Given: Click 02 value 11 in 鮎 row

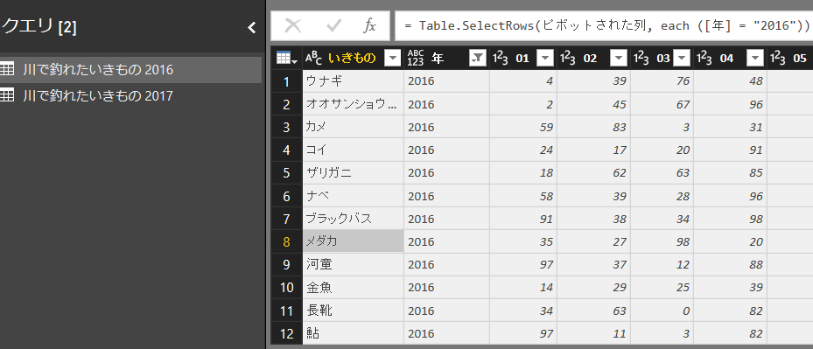Looking at the screenshot, I should 593,333.
